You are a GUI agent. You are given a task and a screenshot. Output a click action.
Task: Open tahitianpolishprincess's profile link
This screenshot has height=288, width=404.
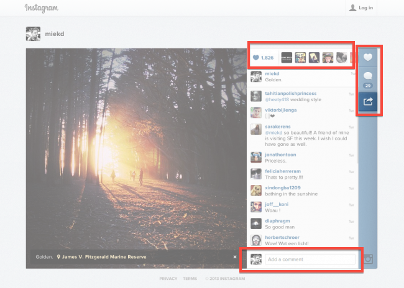[x=291, y=94]
